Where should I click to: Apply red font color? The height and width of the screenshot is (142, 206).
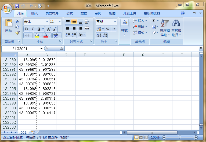pyautogui.click(x=46, y=35)
